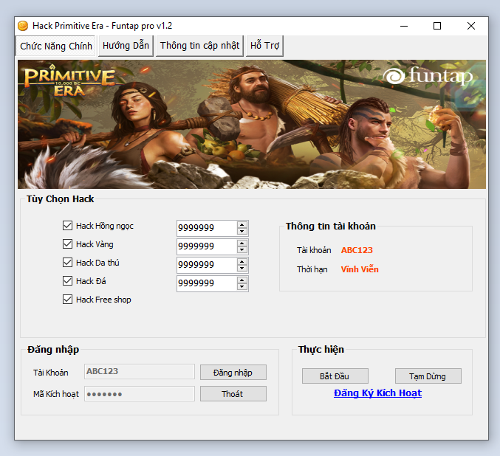Screen dimensions: 500x456
Task: Toggle the Hack Vàng checkbox
Action: point(68,244)
